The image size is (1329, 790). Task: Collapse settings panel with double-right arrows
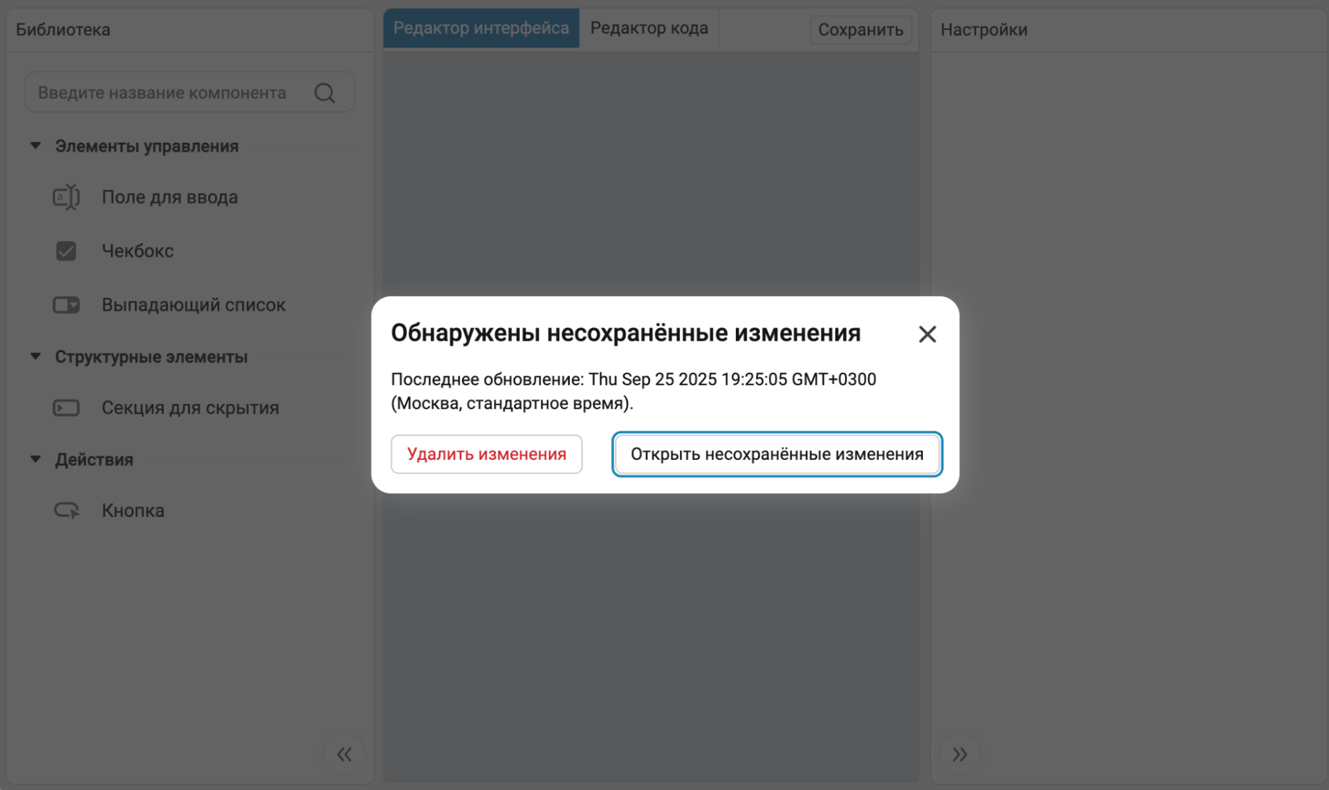959,754
